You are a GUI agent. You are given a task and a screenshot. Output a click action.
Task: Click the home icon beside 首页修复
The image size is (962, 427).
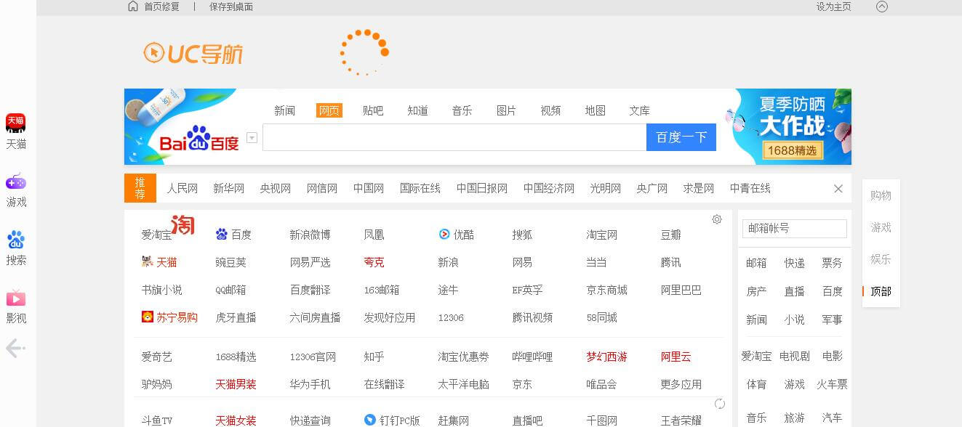coord(132,7)
